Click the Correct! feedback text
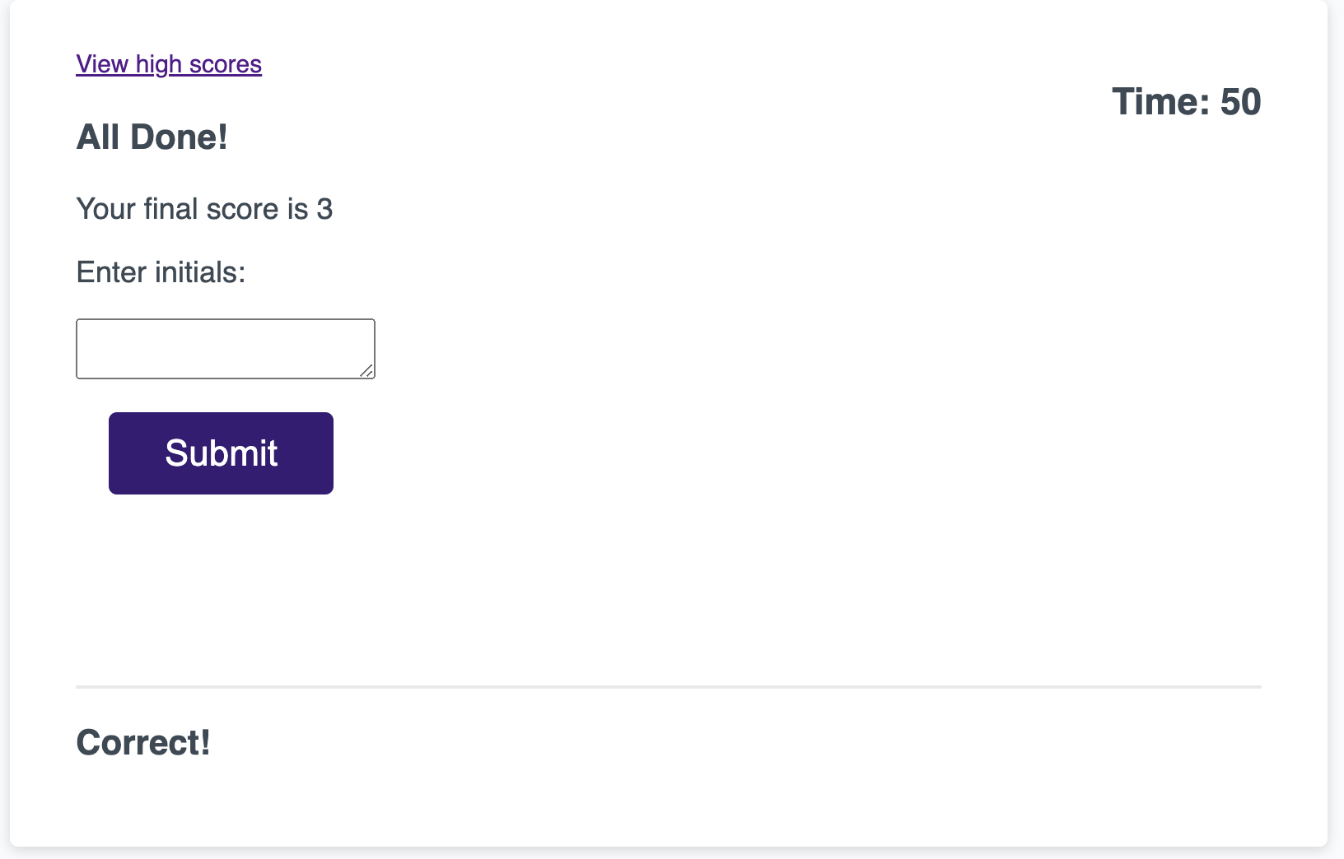 [142, 742]
